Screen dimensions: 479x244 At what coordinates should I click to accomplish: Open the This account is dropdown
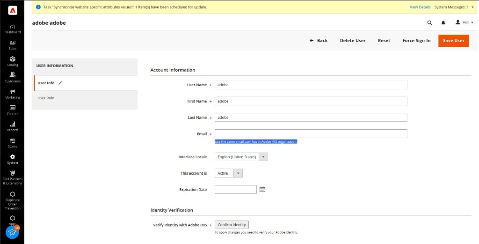228,173
